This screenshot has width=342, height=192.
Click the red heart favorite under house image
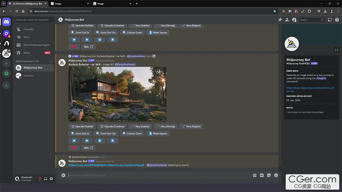pos(74,148)
